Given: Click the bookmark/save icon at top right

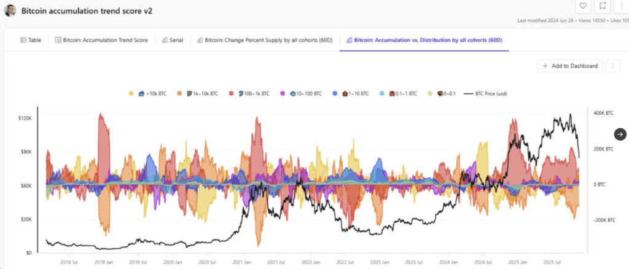Looking at the screenshot, I should (603, 6).
